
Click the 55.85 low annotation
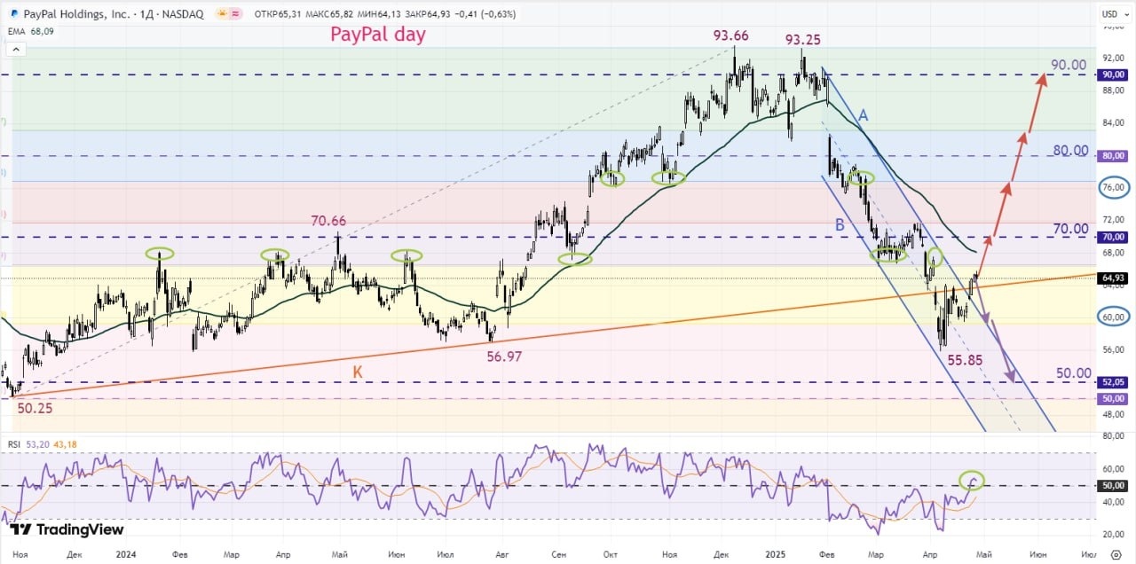point(965,360)
